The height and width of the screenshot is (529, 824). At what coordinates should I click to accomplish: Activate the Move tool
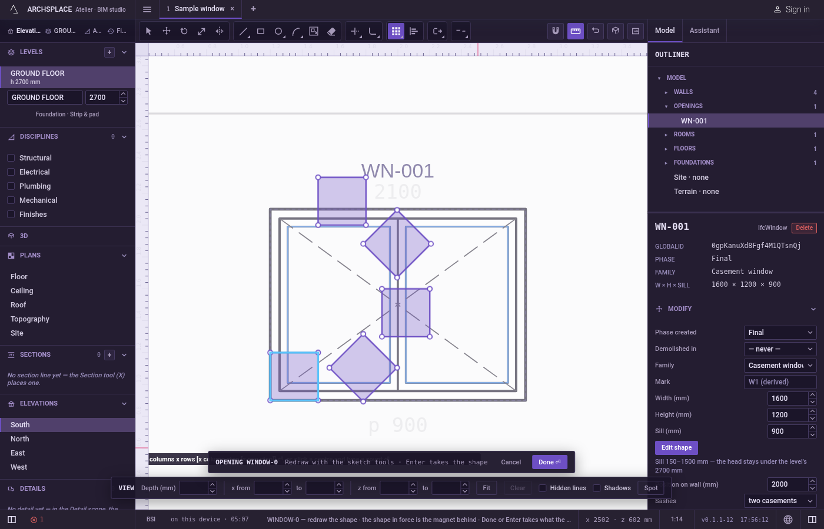point(167,31)
